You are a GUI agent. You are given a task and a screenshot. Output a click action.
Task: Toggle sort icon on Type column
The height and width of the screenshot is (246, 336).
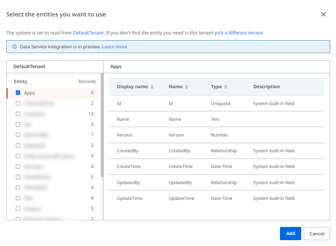(226, 87)
